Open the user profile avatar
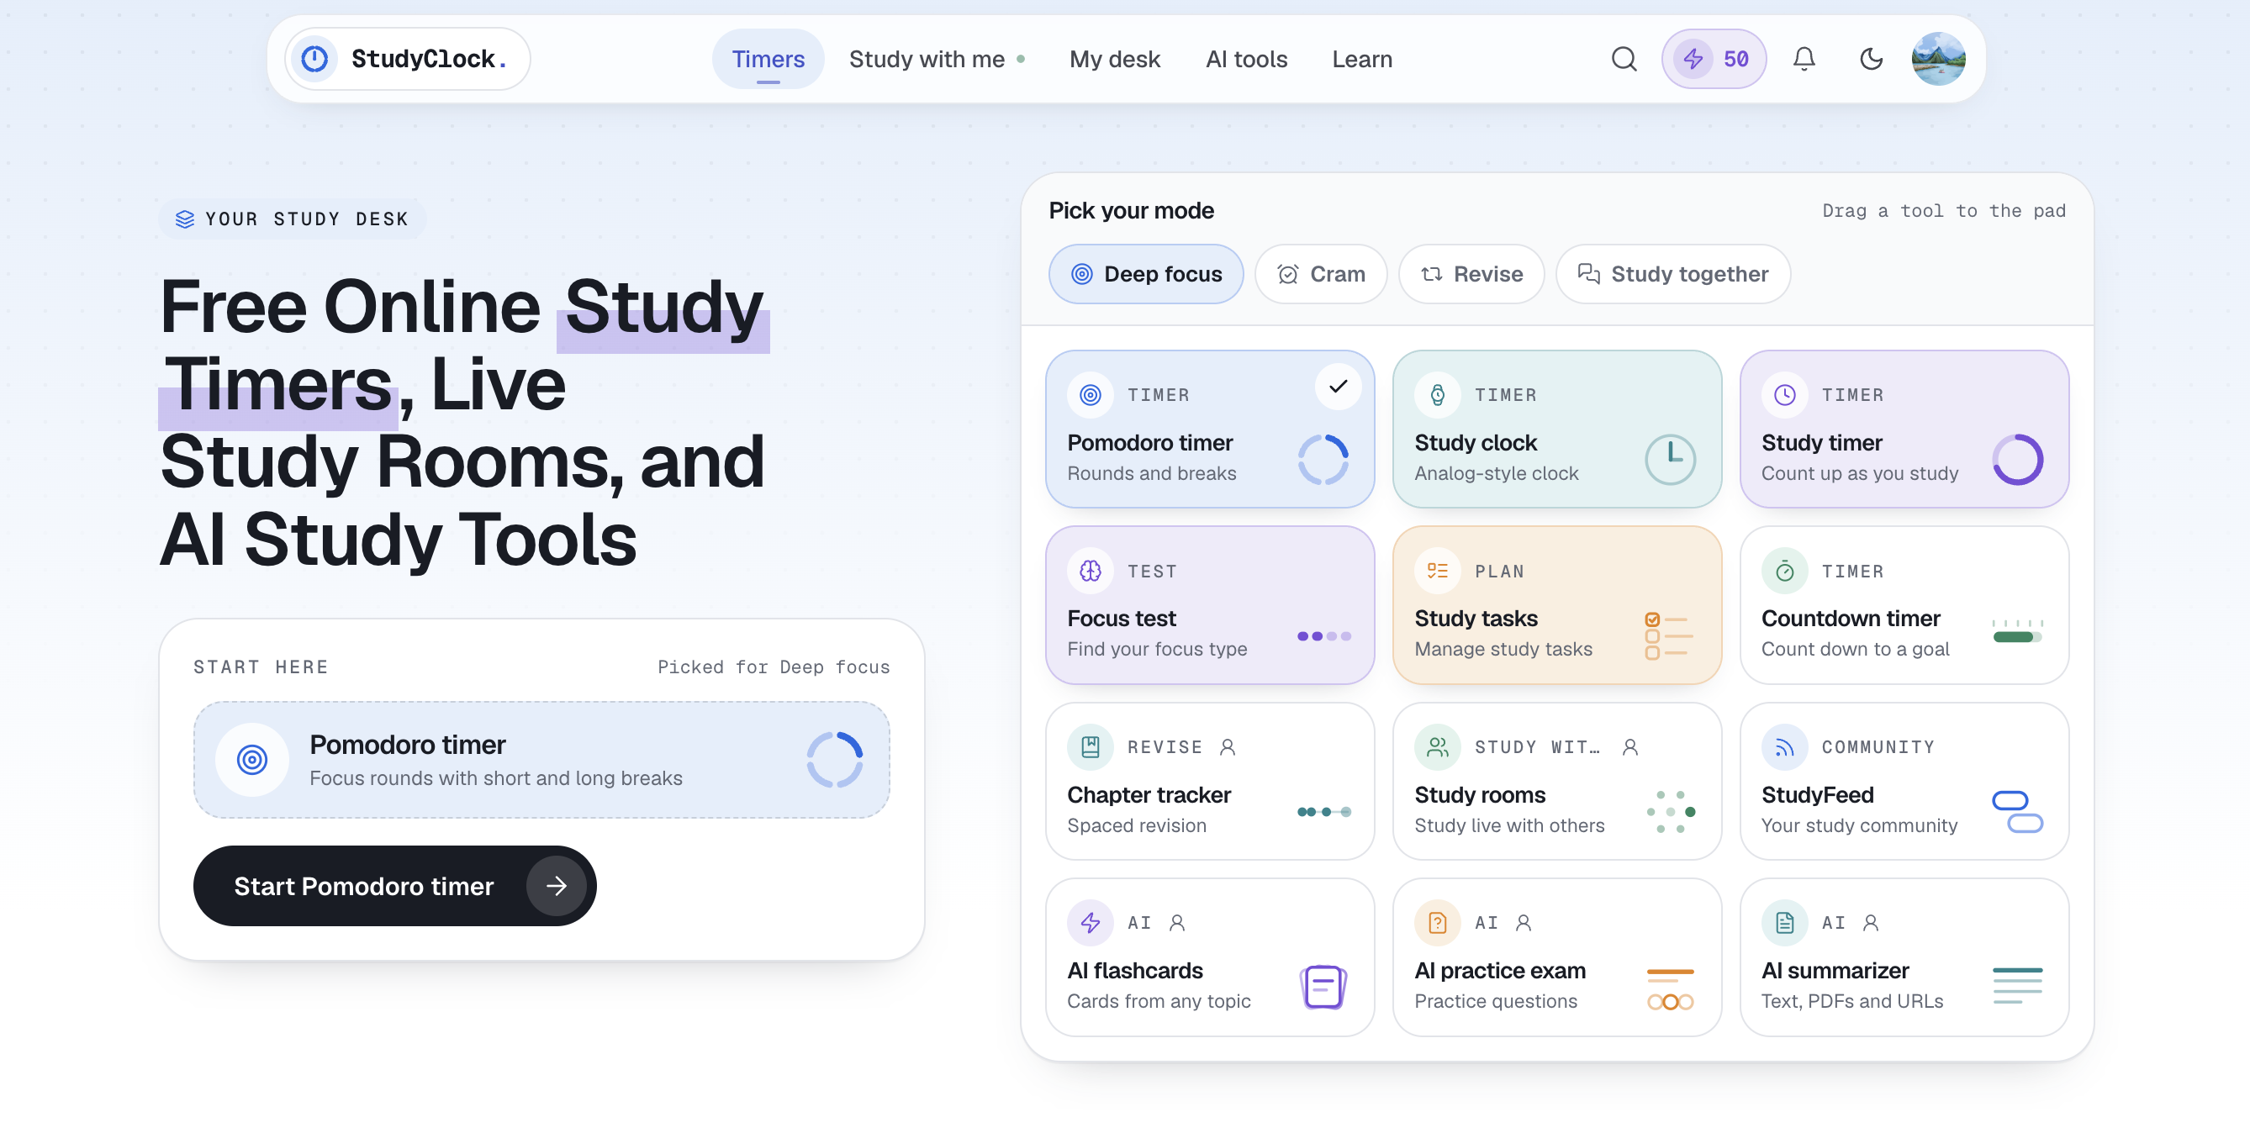Screen dimensions: 2250x1133 pyautogui.click(x=1938, y=60)
